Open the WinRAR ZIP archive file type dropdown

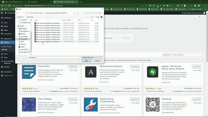pyautogui.click(x=92, y=58)
